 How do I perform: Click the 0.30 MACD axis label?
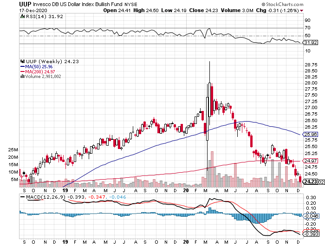click(311, 198)
